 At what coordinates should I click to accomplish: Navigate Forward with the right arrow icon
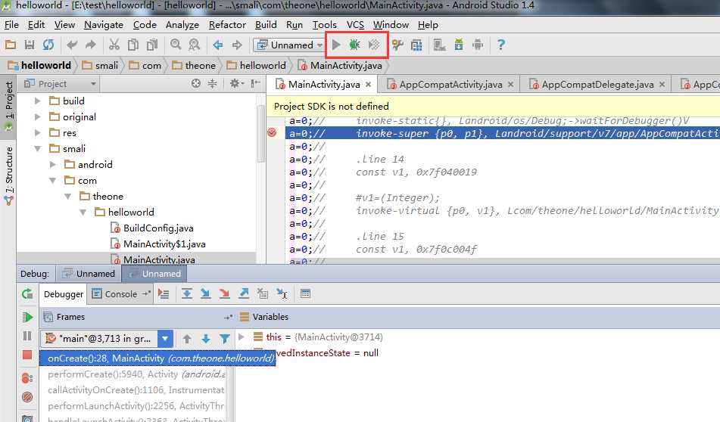(x=237, y=45)
